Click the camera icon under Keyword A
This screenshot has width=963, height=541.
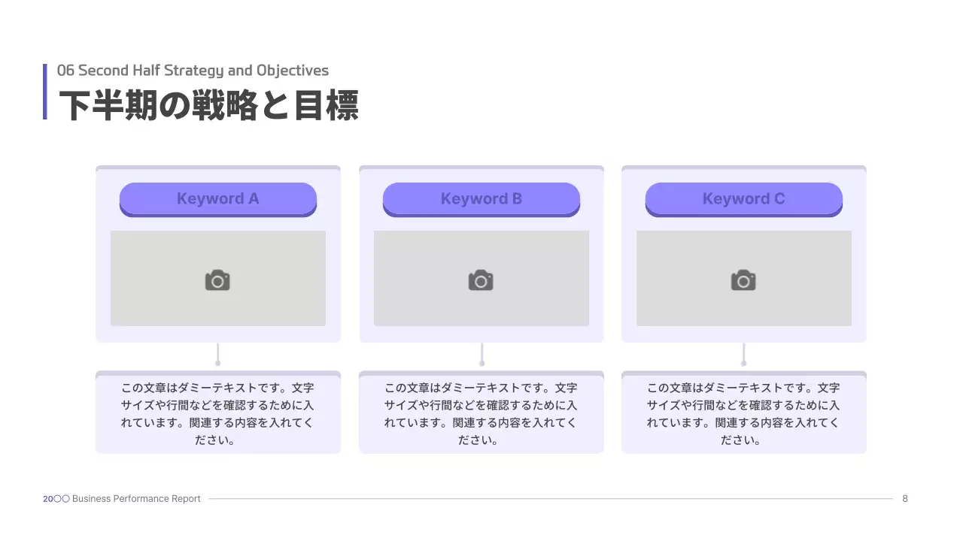point(217,280)
